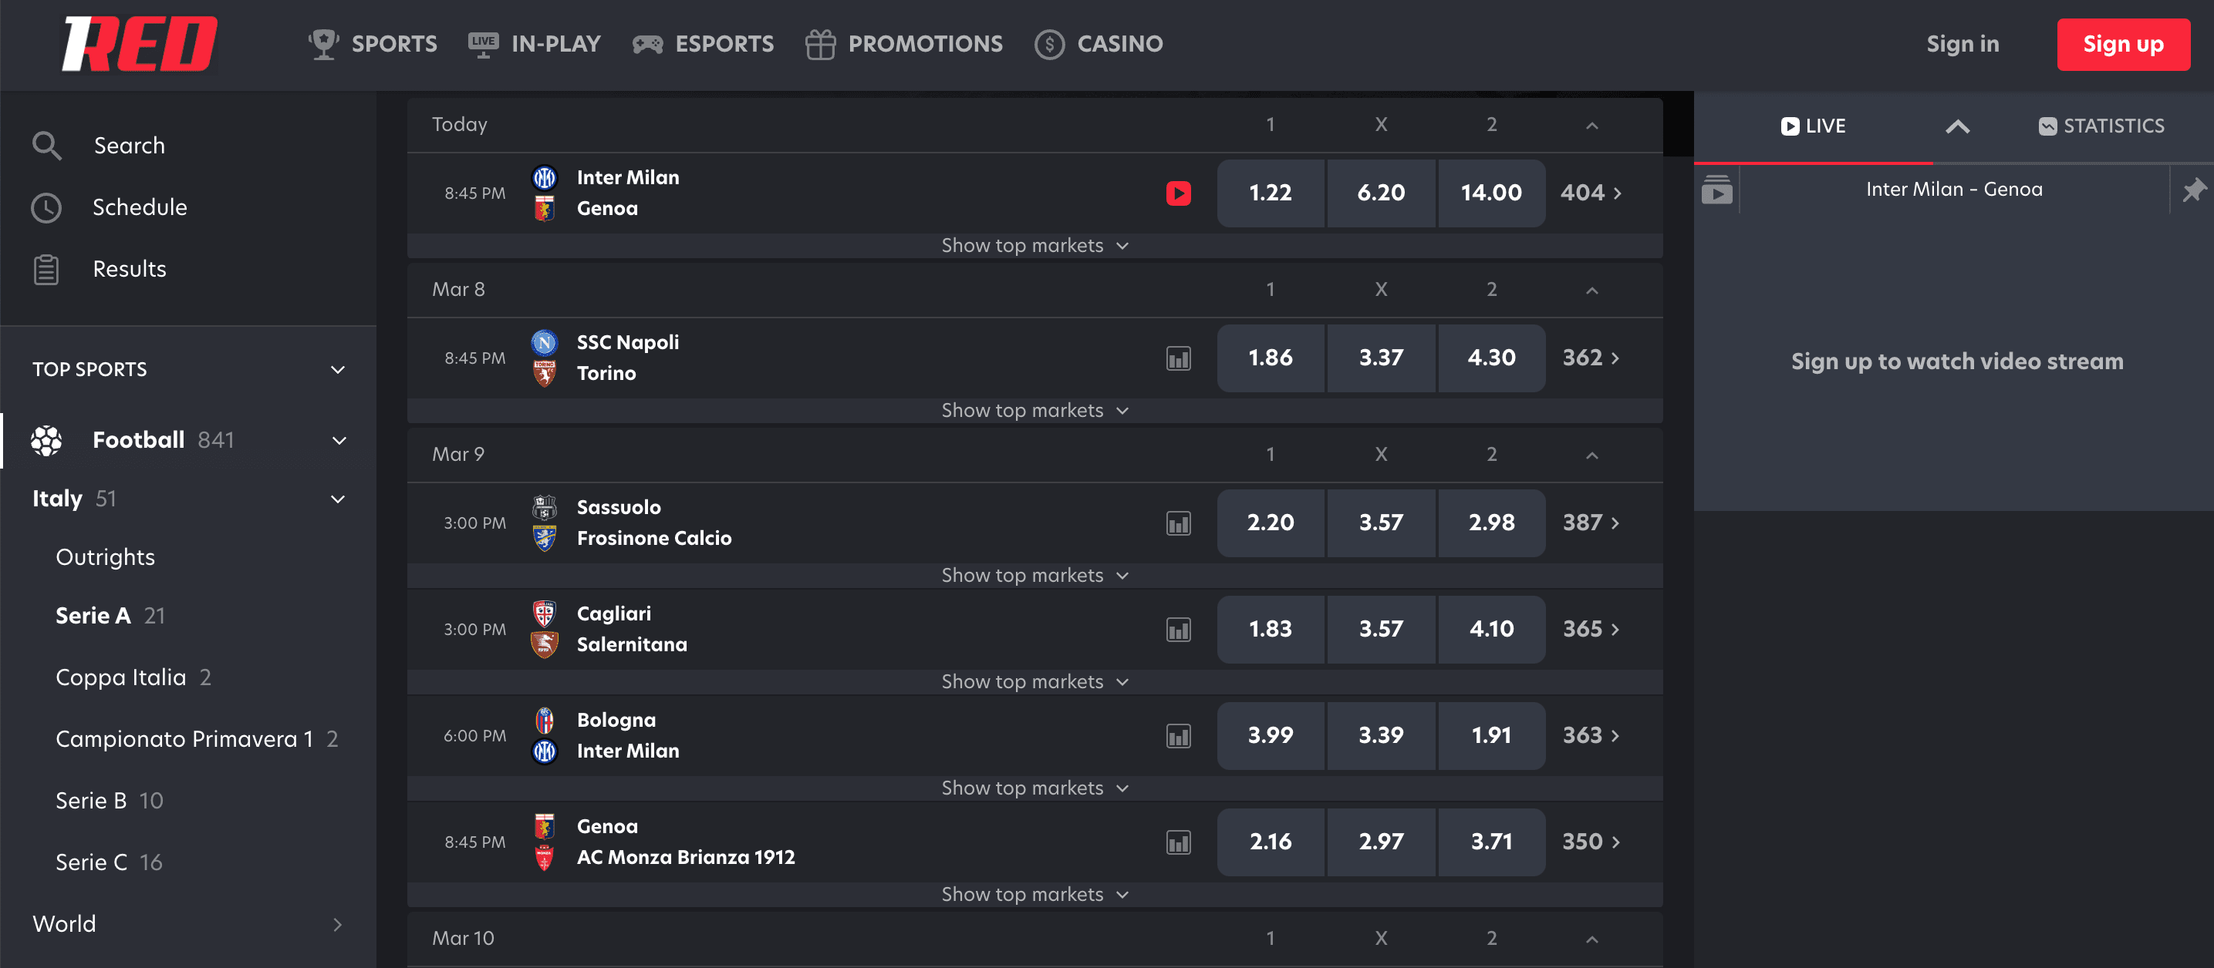The height and width of the screenshot is (968, 2214).
Task: Click the Search magnifier icon in sidebar
Action: pos(46,146)
